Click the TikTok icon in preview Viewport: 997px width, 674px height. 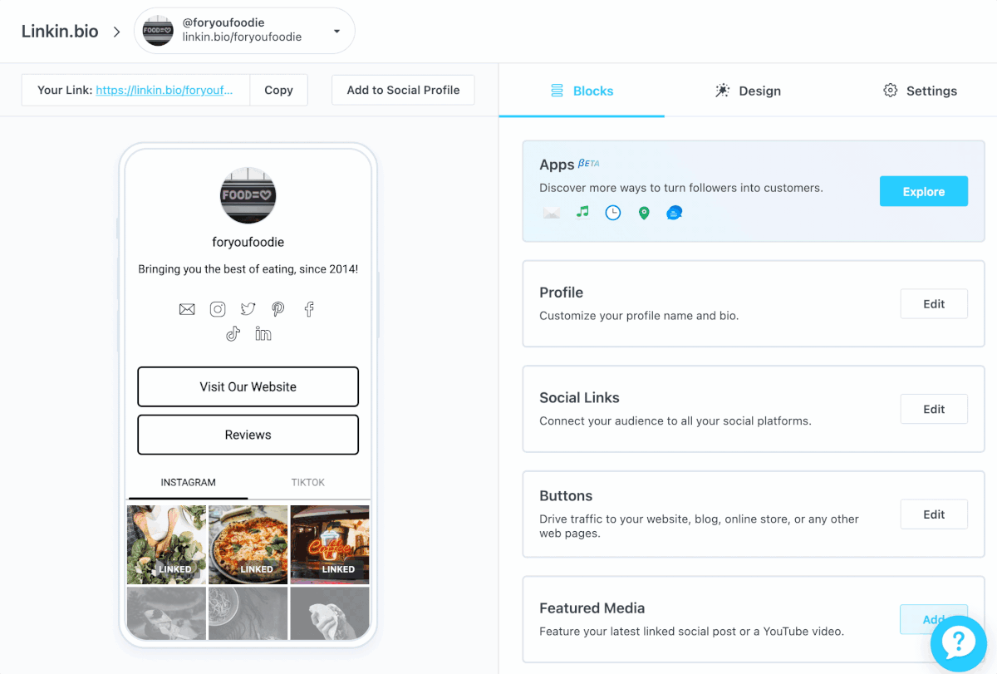tap(233, 334)
